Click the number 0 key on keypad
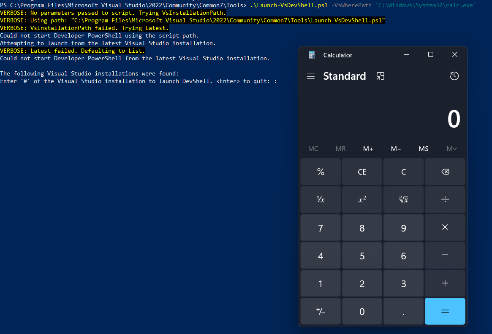The height and width of the screenshot is (334, 492). tap(362, 312)
